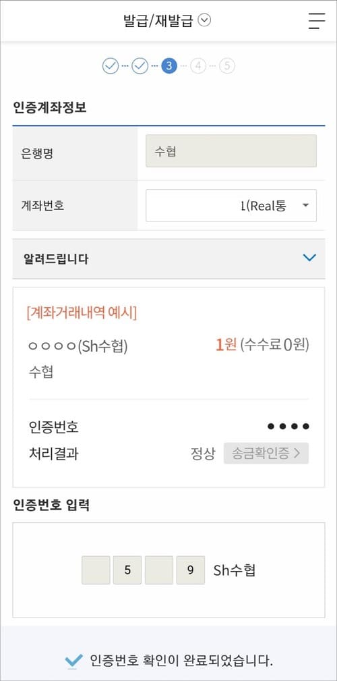The image size is (337, 681).
Task: Click the step 4 circle indicator
Action: tap(198, 66)
